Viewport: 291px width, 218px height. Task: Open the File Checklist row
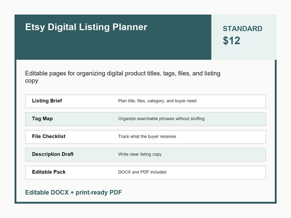click(x=145, y=137)
